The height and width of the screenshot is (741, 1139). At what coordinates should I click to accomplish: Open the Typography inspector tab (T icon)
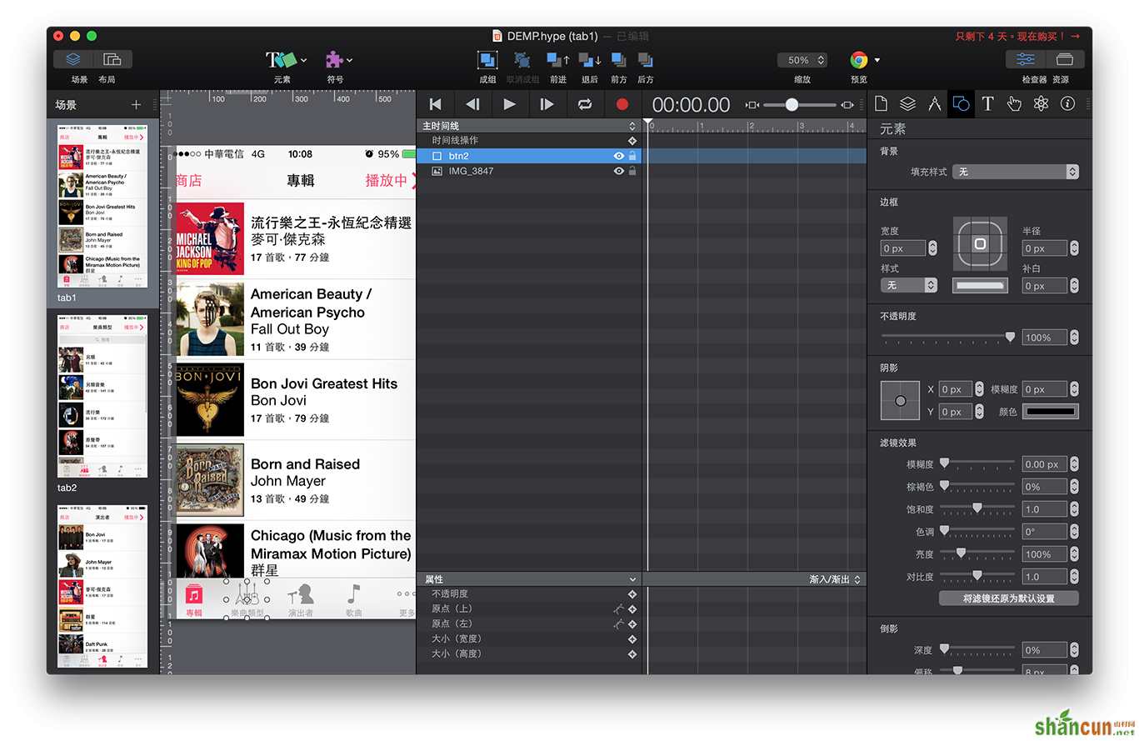(987, 104)
